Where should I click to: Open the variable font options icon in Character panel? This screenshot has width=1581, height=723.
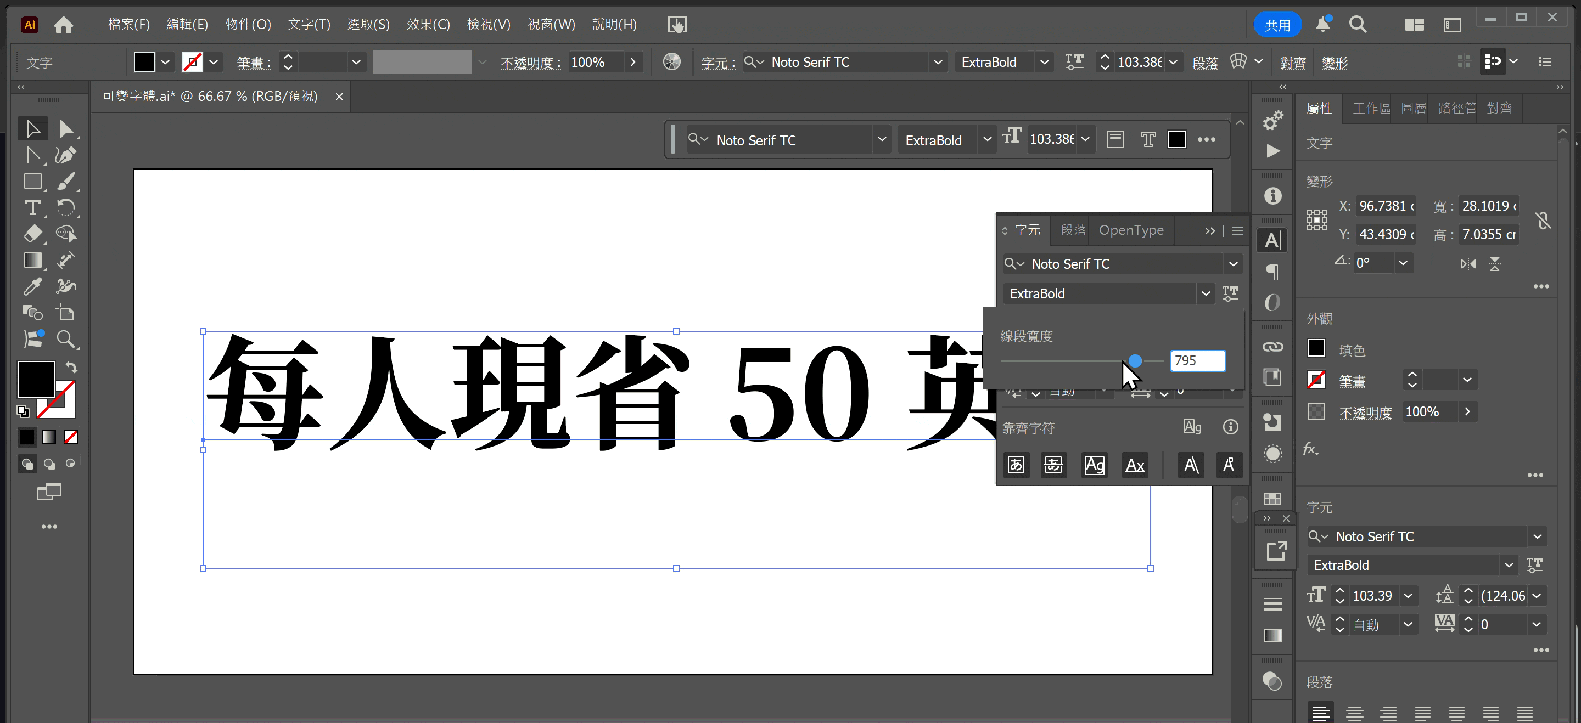pos(1231,293)
